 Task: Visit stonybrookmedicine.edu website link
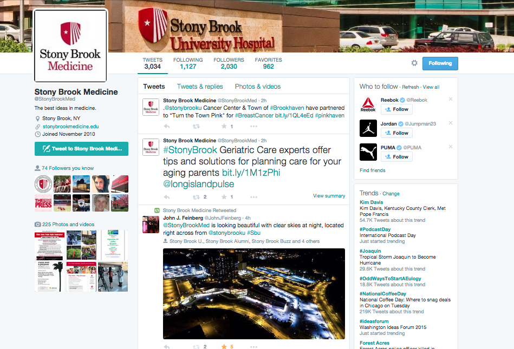pos(70,127)
